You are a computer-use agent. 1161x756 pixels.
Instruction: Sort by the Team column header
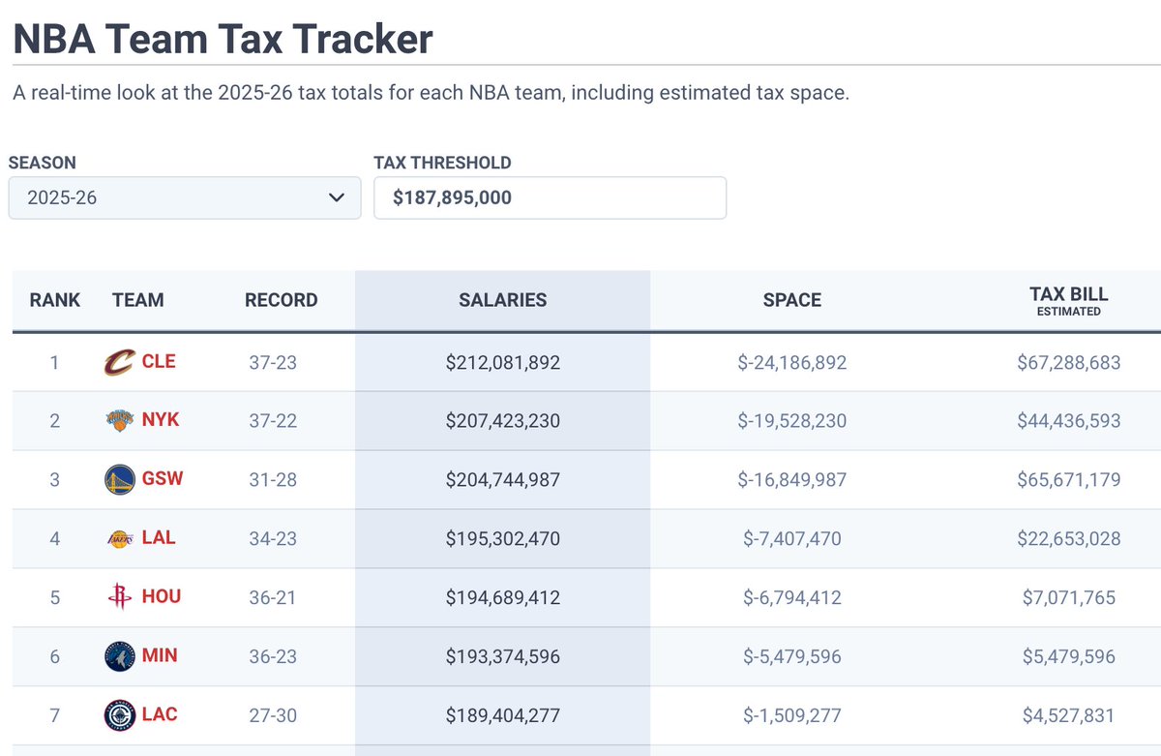pos(138,300)
